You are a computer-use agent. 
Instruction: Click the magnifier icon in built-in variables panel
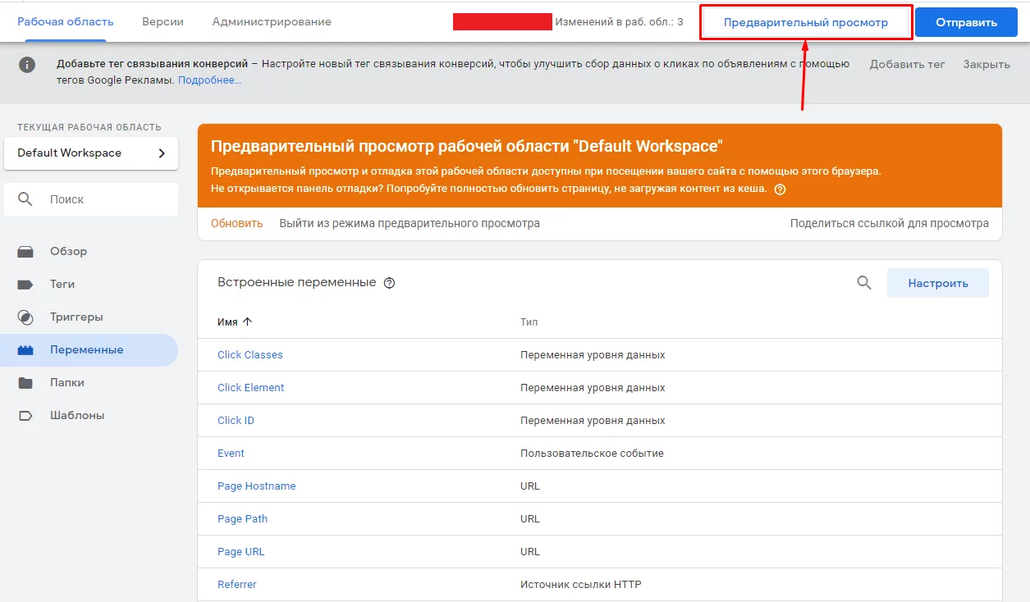point(864,283)
